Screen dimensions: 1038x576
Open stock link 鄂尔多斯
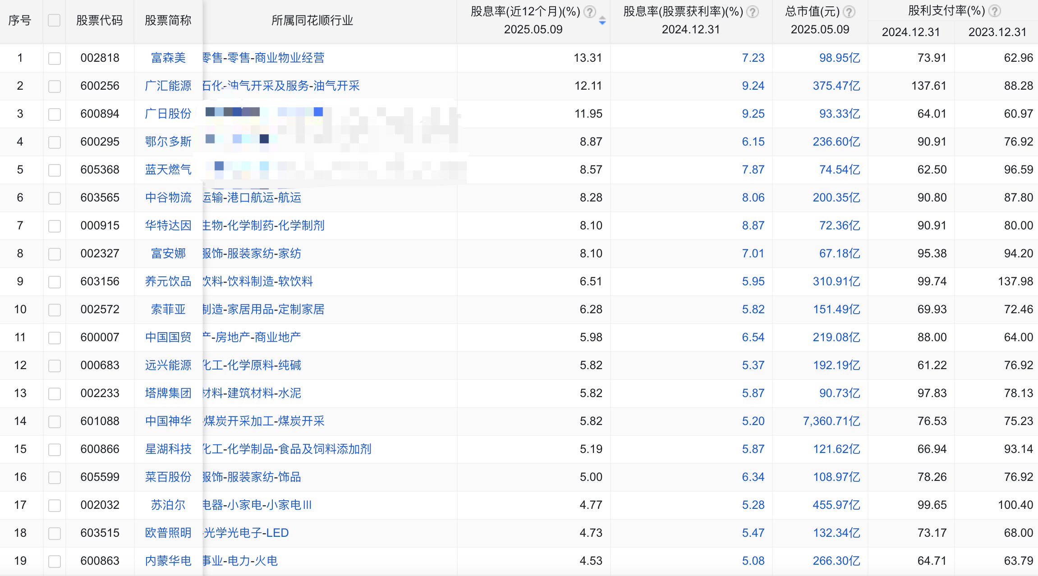point(168,142)
